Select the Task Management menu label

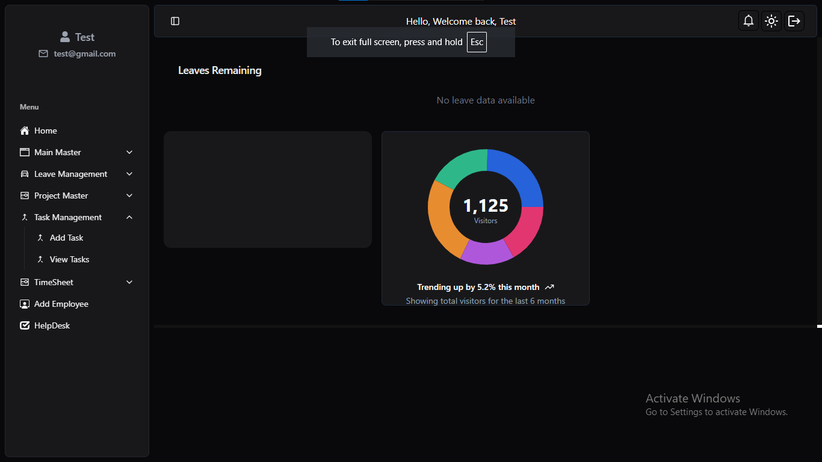pos(68,217)
